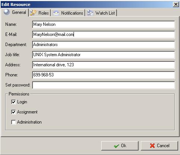Click the envelope icon on Notifications tab

coord(56,13)
